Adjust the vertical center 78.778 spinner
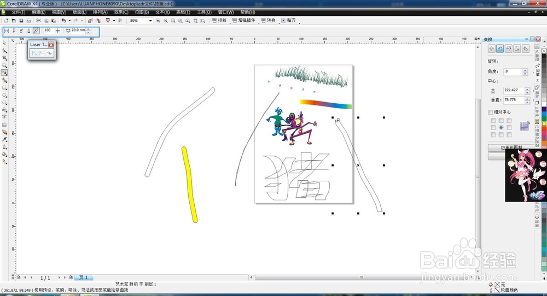Viewport: 547px width, 296px height. pos(527,100)
